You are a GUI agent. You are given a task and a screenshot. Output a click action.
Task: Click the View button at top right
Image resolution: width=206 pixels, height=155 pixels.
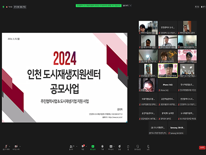click(x=203, y=7)
